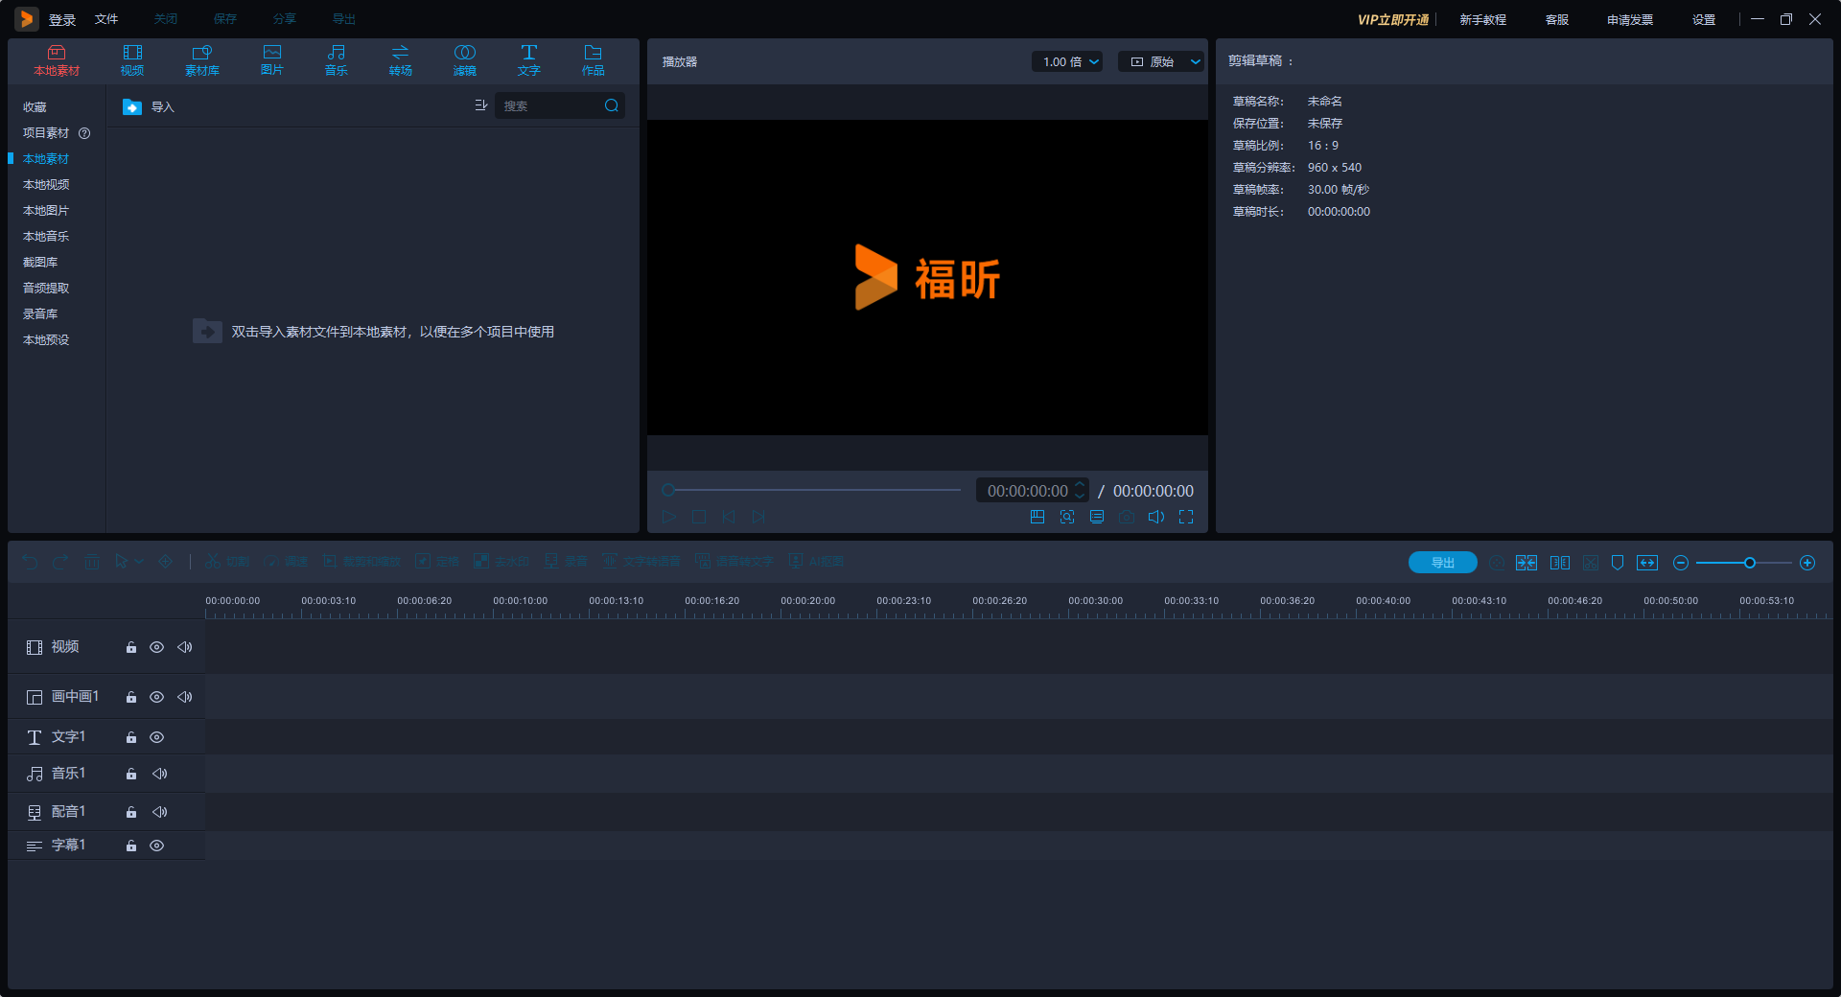
Task: Open the 素材库 material library
Action: pyautogui.click(x=201, y=59)
